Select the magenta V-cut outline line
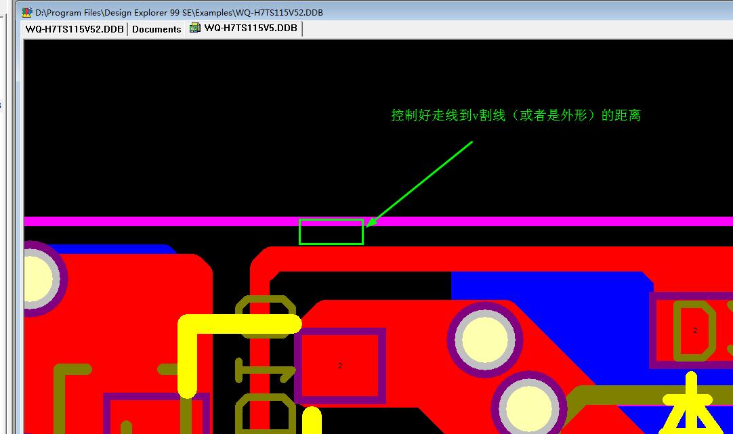 point(378,221)
